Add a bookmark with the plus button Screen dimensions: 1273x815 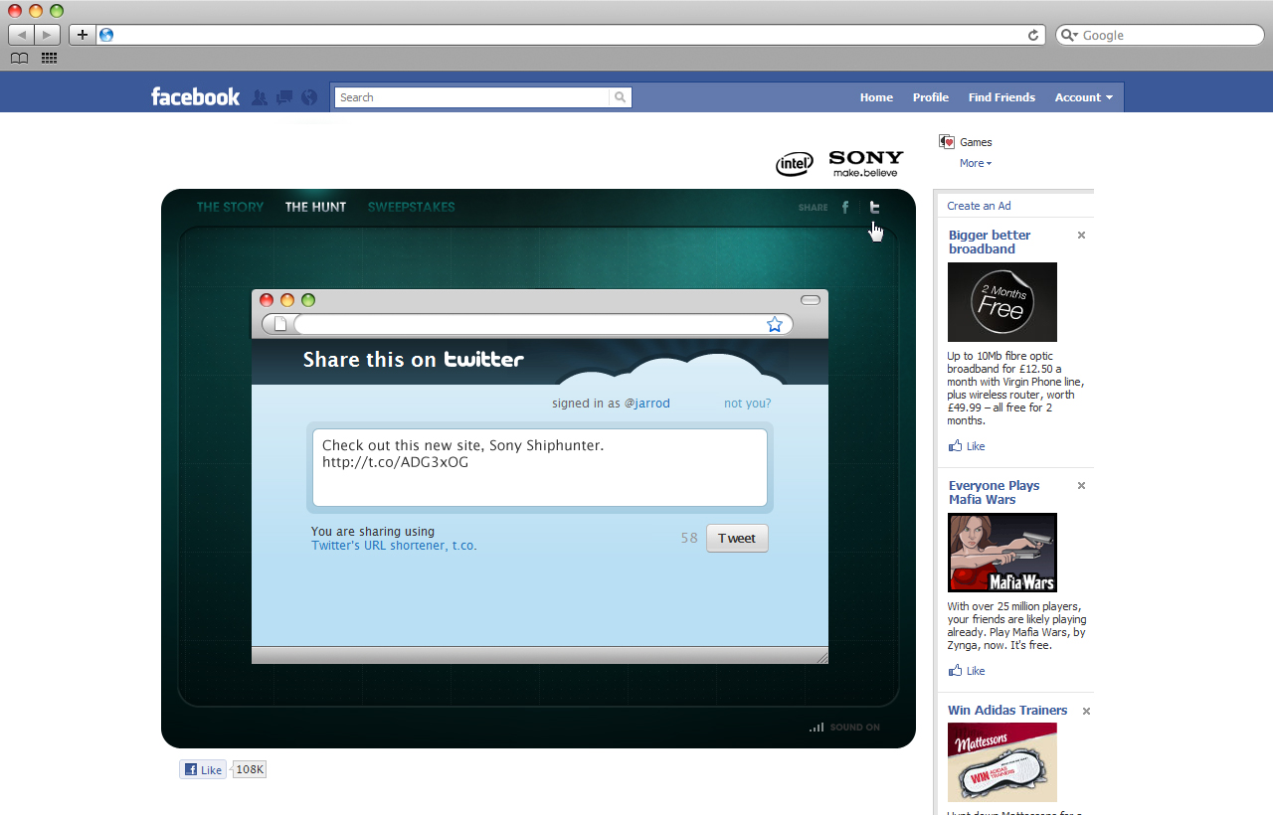(x=83, y=35)
